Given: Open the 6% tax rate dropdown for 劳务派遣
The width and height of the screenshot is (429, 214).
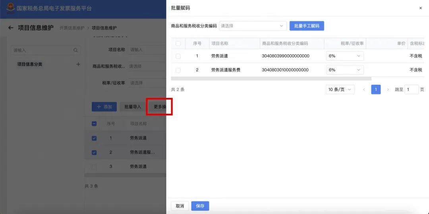Looking at the screenshot, I should click(345, 56).
